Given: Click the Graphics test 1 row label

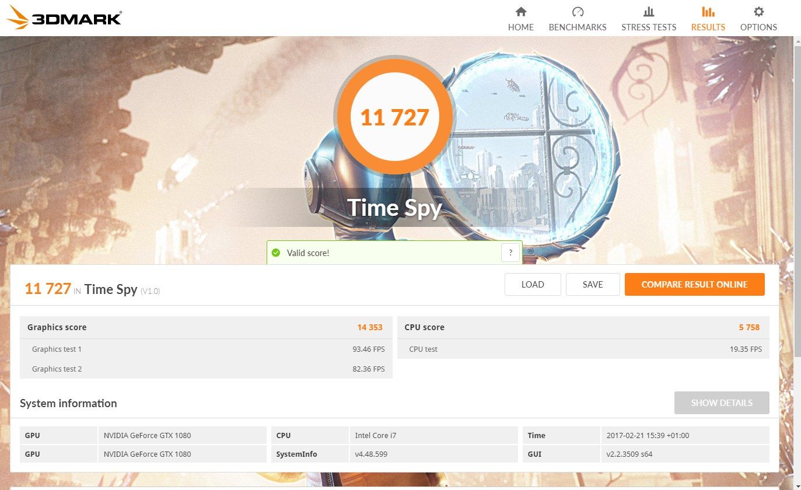Looking at the screenshot, I should point(57,349).
